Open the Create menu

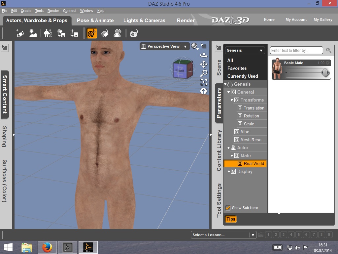point(26,11)
